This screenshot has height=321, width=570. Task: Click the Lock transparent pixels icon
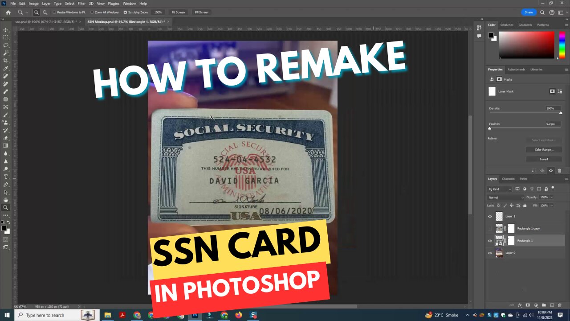(499, 206)
